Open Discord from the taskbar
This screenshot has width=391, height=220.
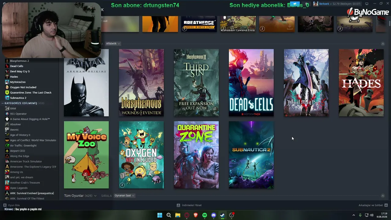[214, 215]
